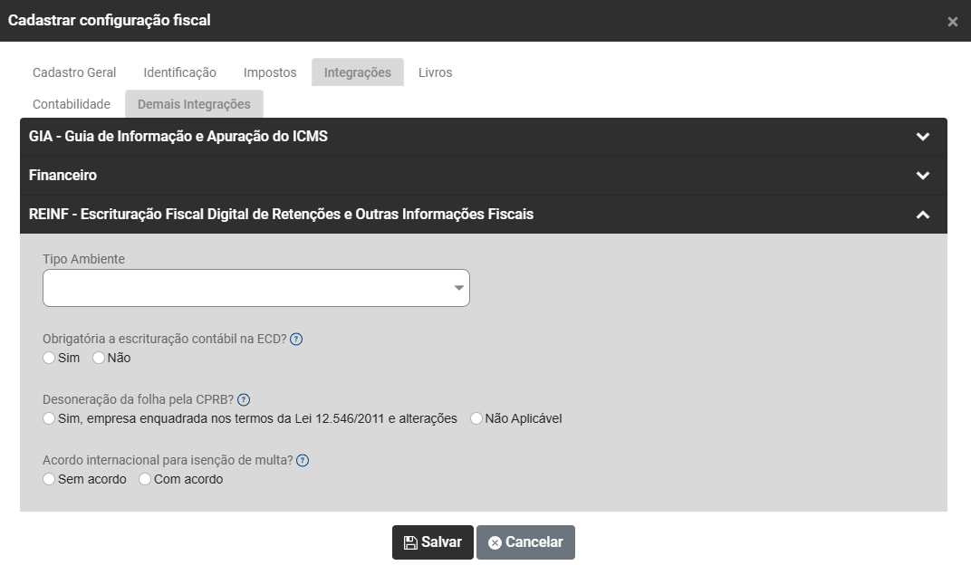Expand the Financeiro section
Screen dimensions: 971x575
(x=922, y=176)
